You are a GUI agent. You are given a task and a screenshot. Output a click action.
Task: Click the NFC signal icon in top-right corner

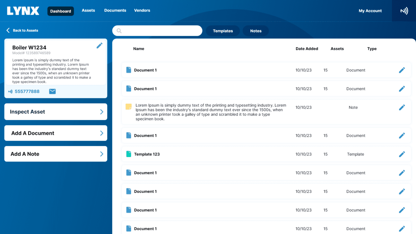(404, 11)
